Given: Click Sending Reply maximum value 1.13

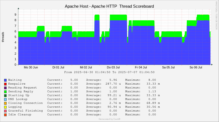Looking at the screenshot, I should pos(152,92).
